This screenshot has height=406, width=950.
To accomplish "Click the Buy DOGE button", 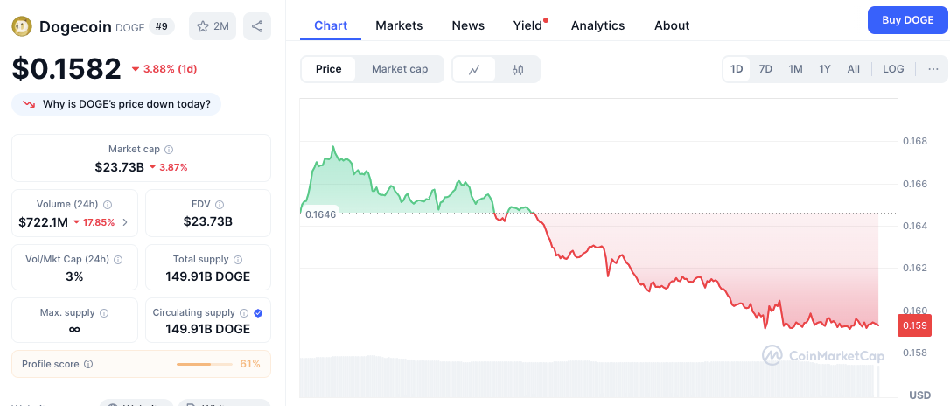I will [908, 20].
